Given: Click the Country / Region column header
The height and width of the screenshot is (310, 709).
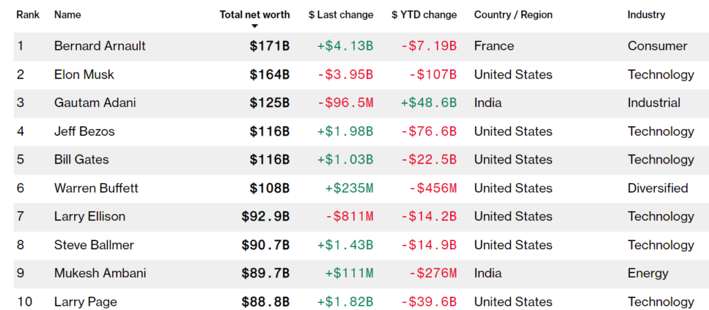Looking at the screenshot, I should point(513,14).
